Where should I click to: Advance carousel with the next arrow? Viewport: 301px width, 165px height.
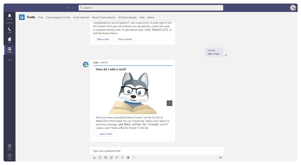point(169,103)
